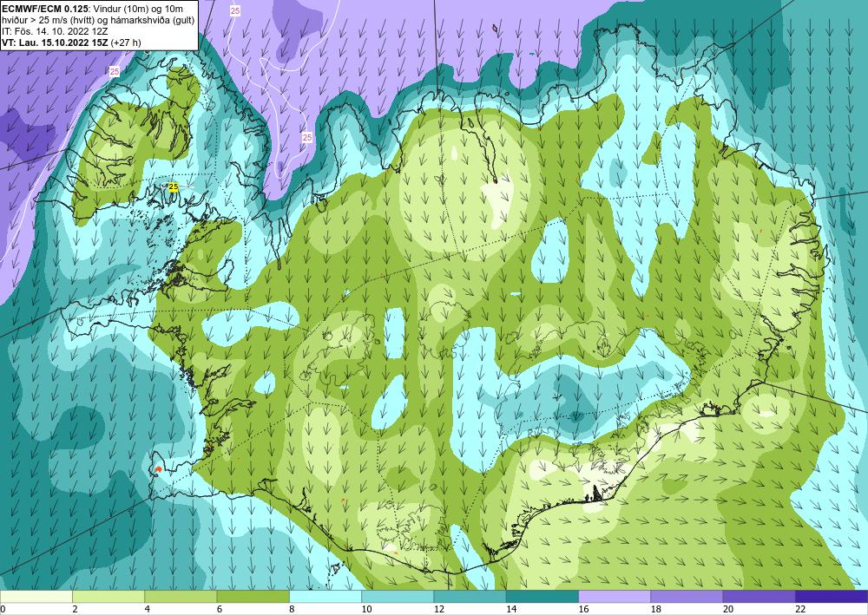868x615 pixels.
Task: Click the legend tick label '10'
Action: pyautogui.click(x=366, y=609)
